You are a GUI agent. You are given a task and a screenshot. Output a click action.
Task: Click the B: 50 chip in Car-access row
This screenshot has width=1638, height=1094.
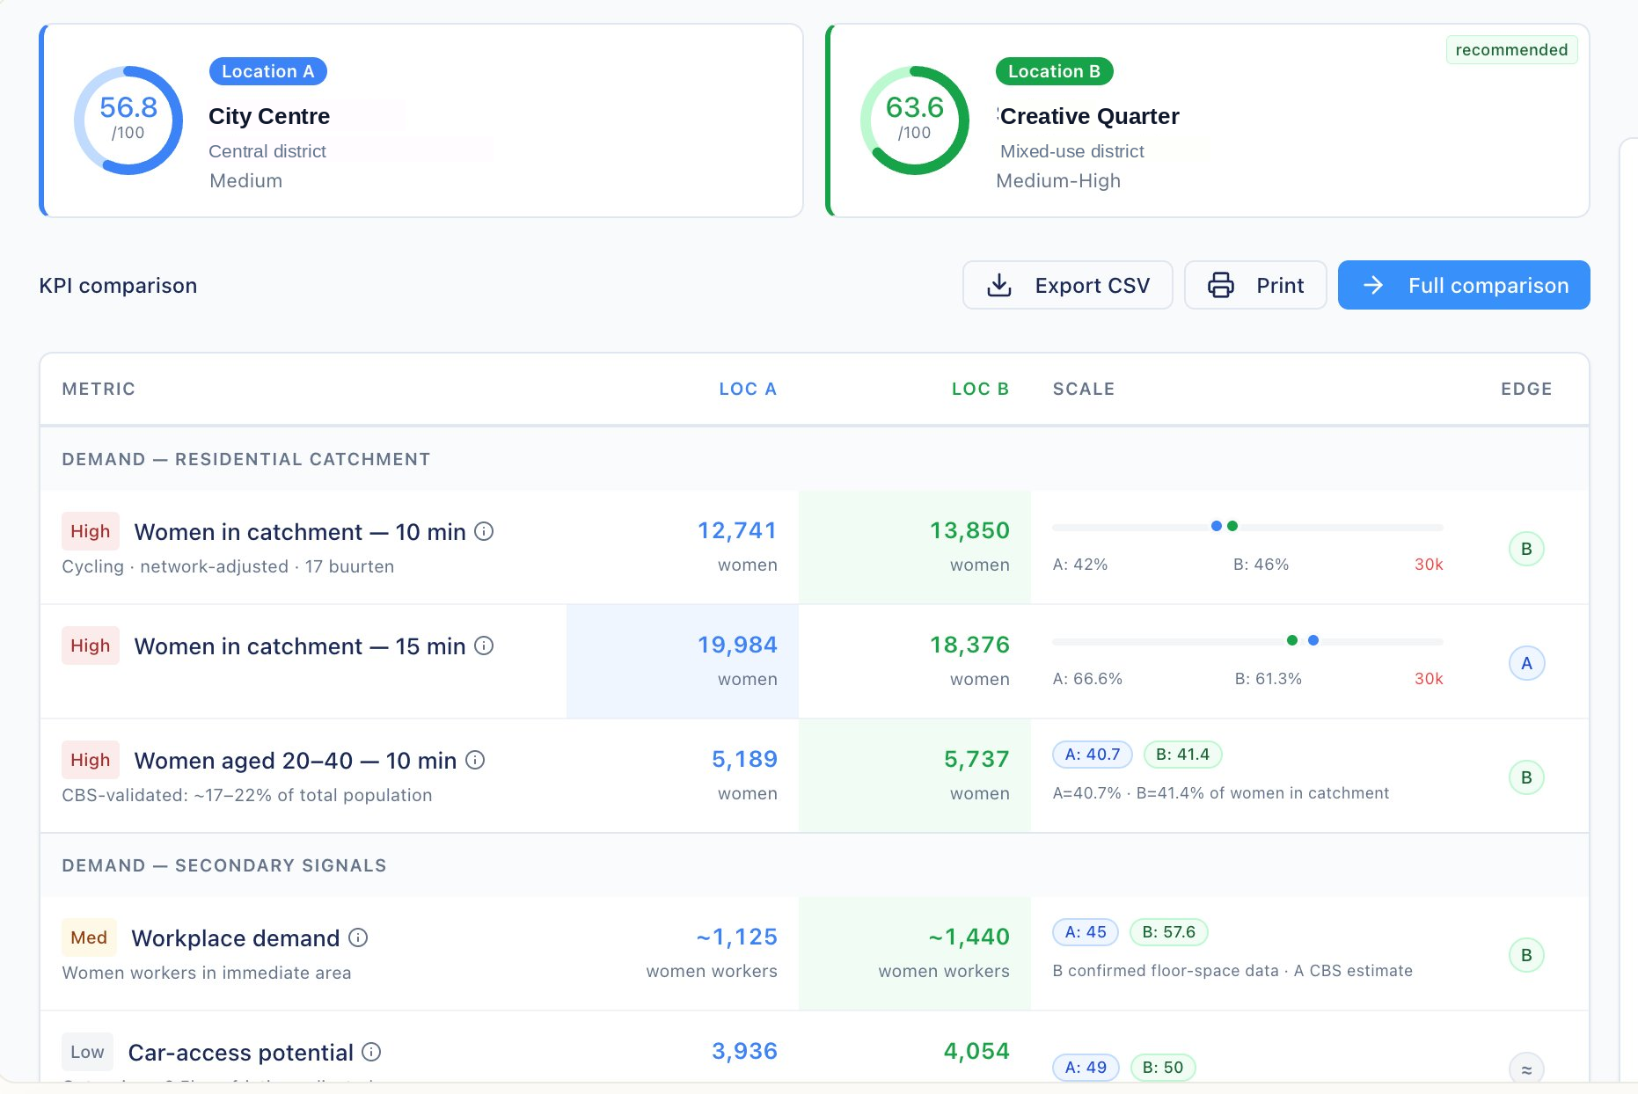[1162, 1068]
